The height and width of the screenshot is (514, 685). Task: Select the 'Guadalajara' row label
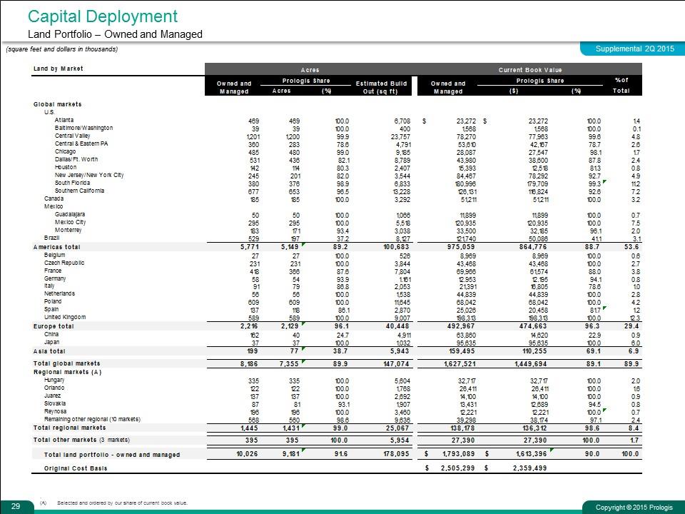click(x=70, y=214)
